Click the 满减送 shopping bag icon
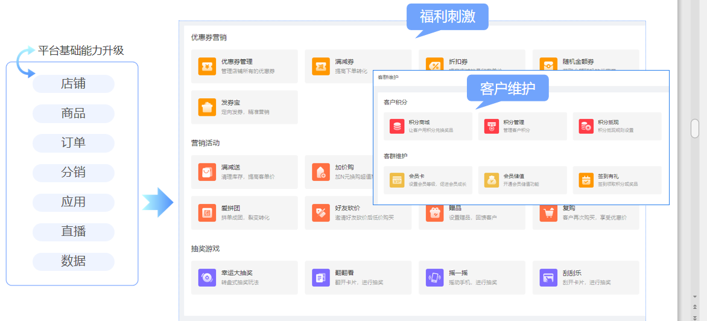The image size is (707, 321). [x=207, y=172]
